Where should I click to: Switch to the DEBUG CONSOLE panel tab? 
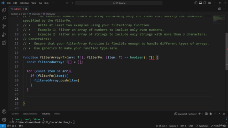tap(30, 114)
